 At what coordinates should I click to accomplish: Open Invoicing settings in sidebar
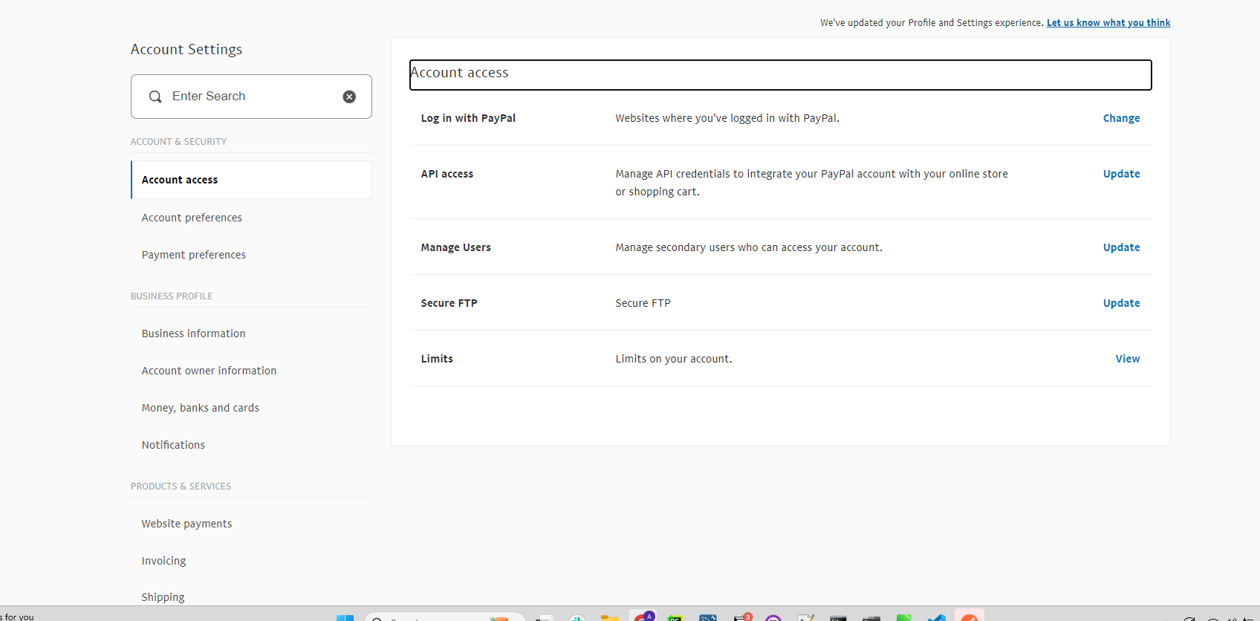(163, 561)
